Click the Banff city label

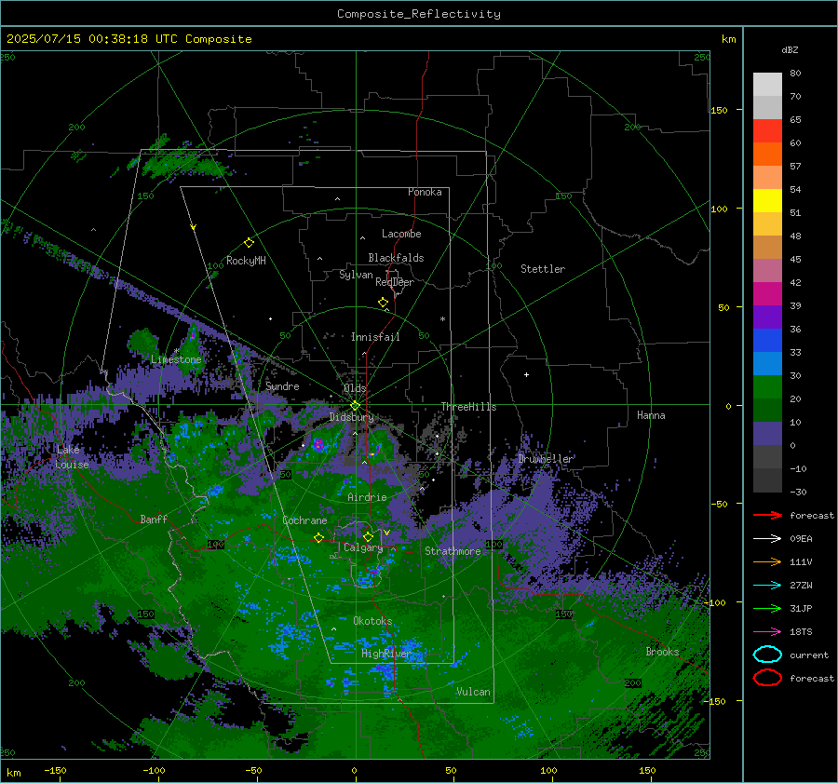(x=154, y=519)
